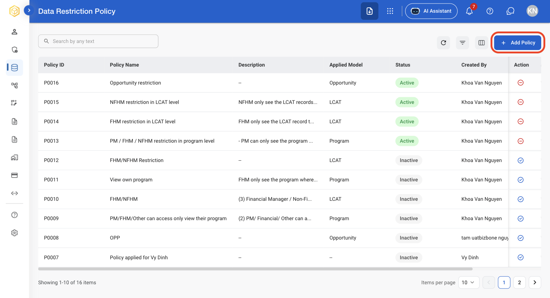Open the table filter options
The image size is (550, 298).
point(463,43)
